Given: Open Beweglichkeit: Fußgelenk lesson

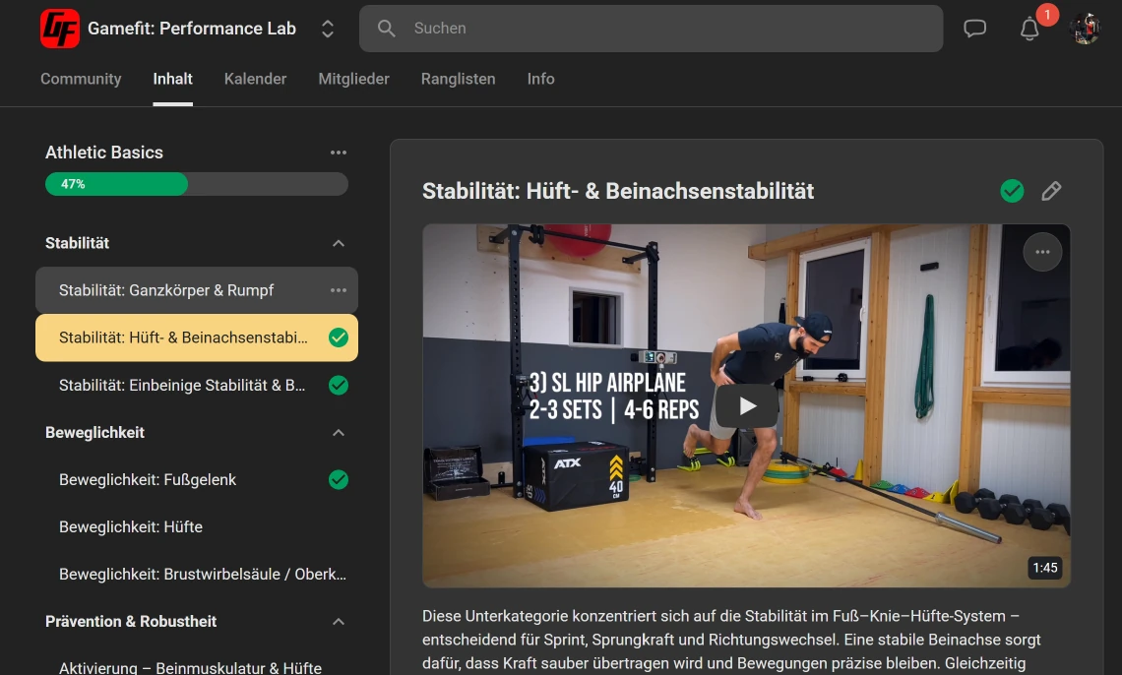Looking at the screenshot, I should point(197,480).
